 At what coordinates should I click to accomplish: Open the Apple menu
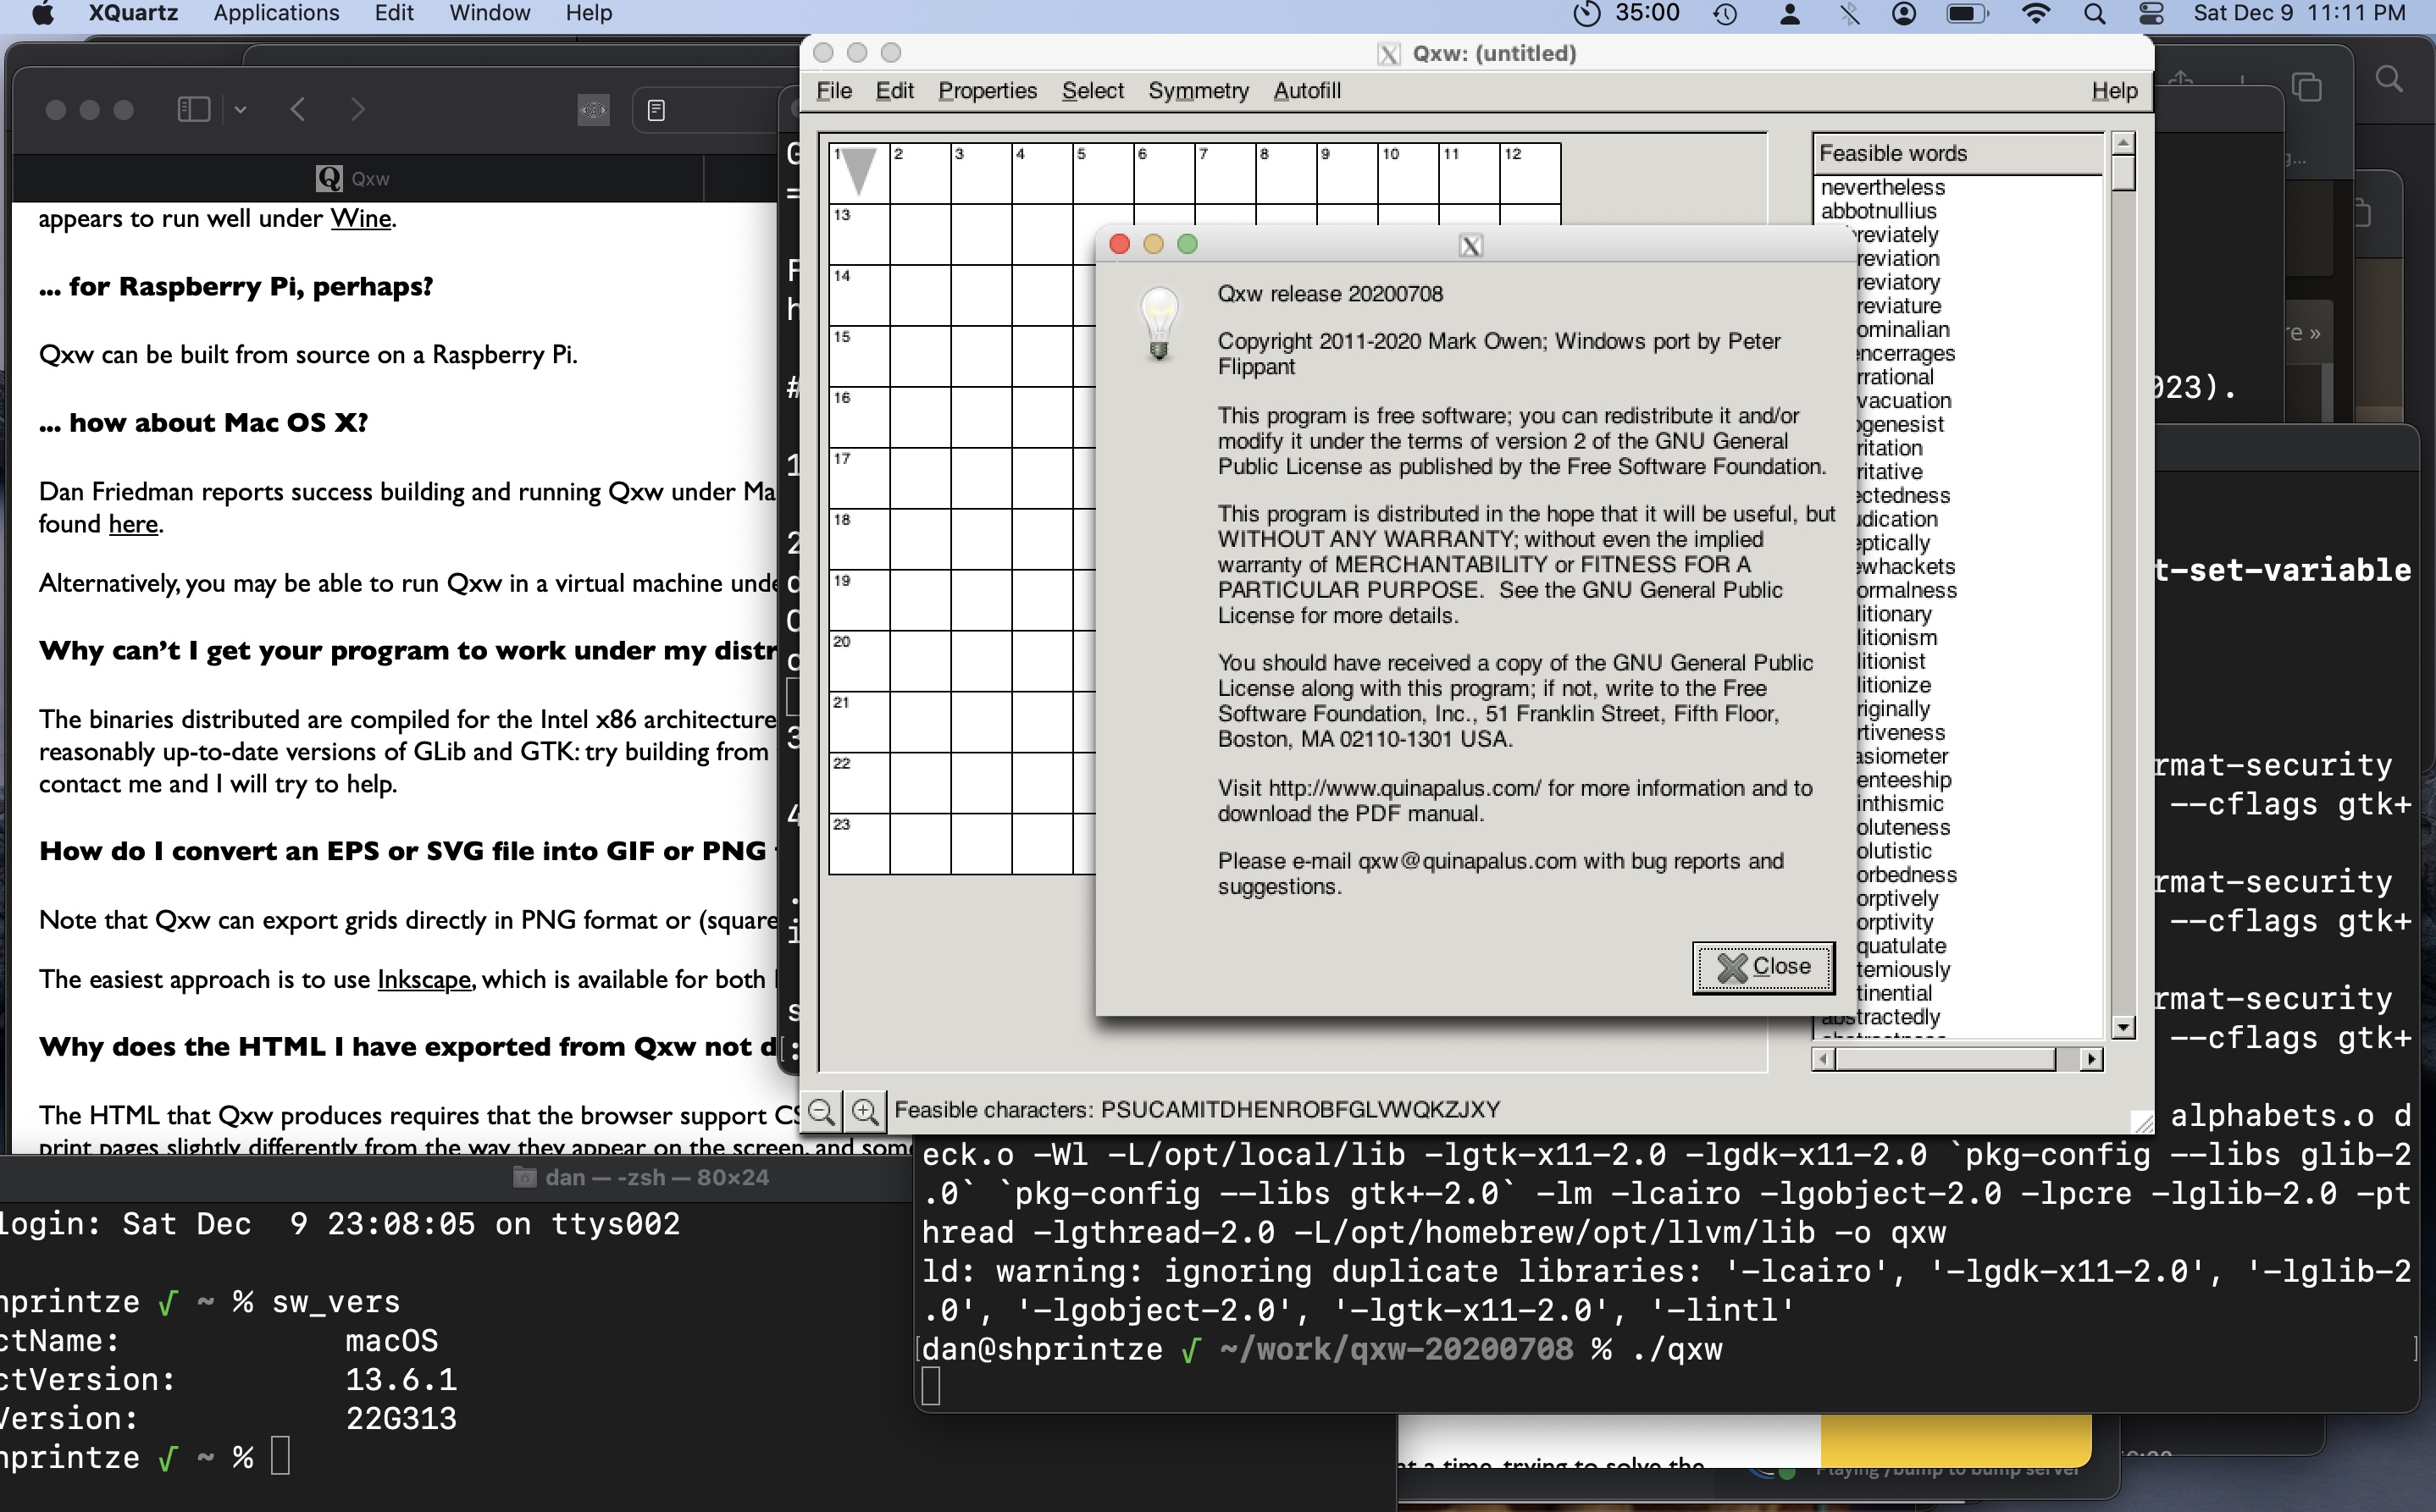click(42, 13)
